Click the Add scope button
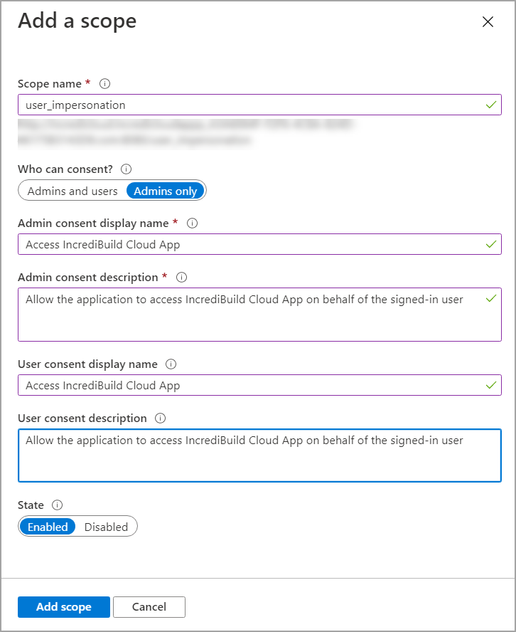 [63, 606]
